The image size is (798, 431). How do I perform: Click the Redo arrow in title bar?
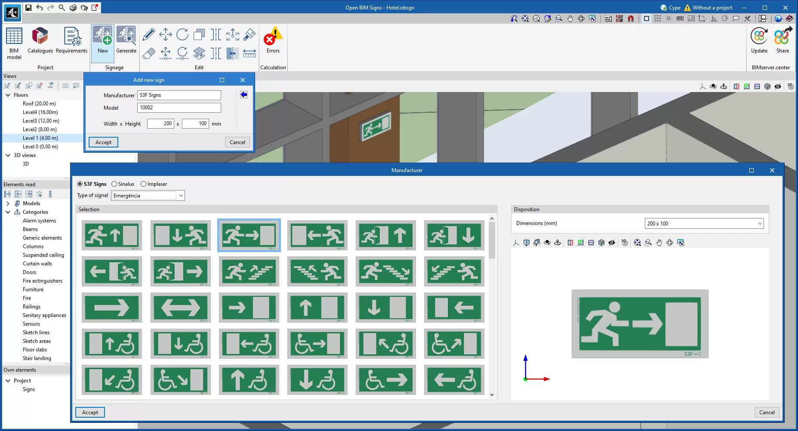pyautogui.click(x=51, y=7)
